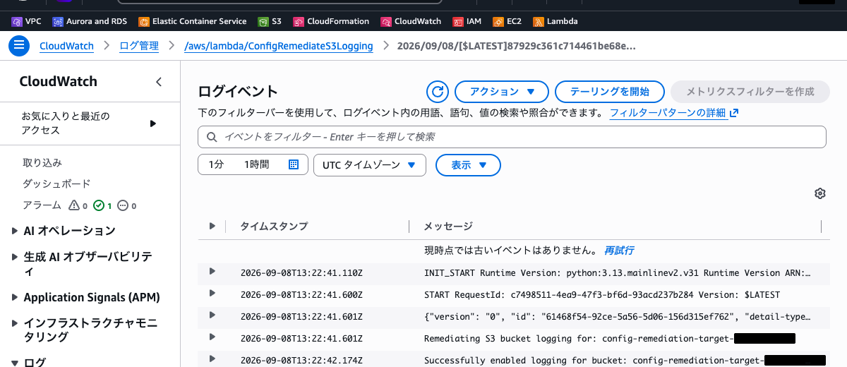Screen dimensions: 847x367
Task: Go to CloudWatch breadcrumb link
Action: click(x=66, y=46)
